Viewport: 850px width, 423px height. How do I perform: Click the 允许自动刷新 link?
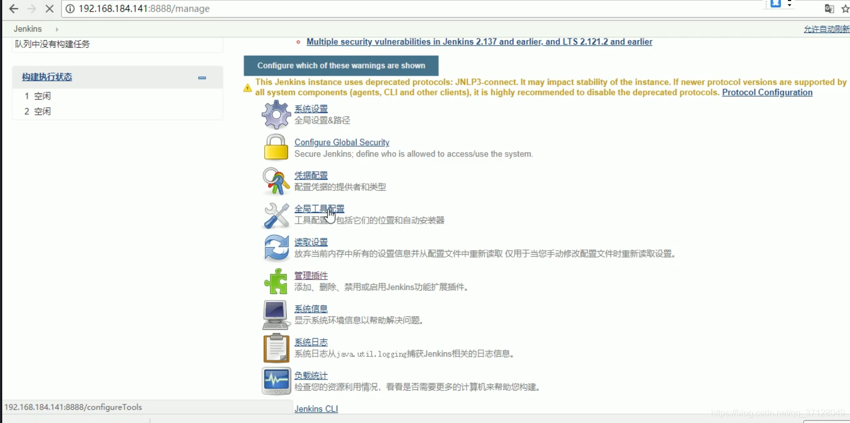pos(826,29)
